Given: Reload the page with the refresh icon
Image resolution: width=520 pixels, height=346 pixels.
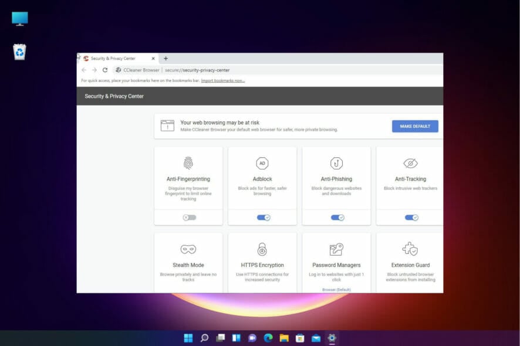Looking at the screenshot, I should tap(104, 70).
